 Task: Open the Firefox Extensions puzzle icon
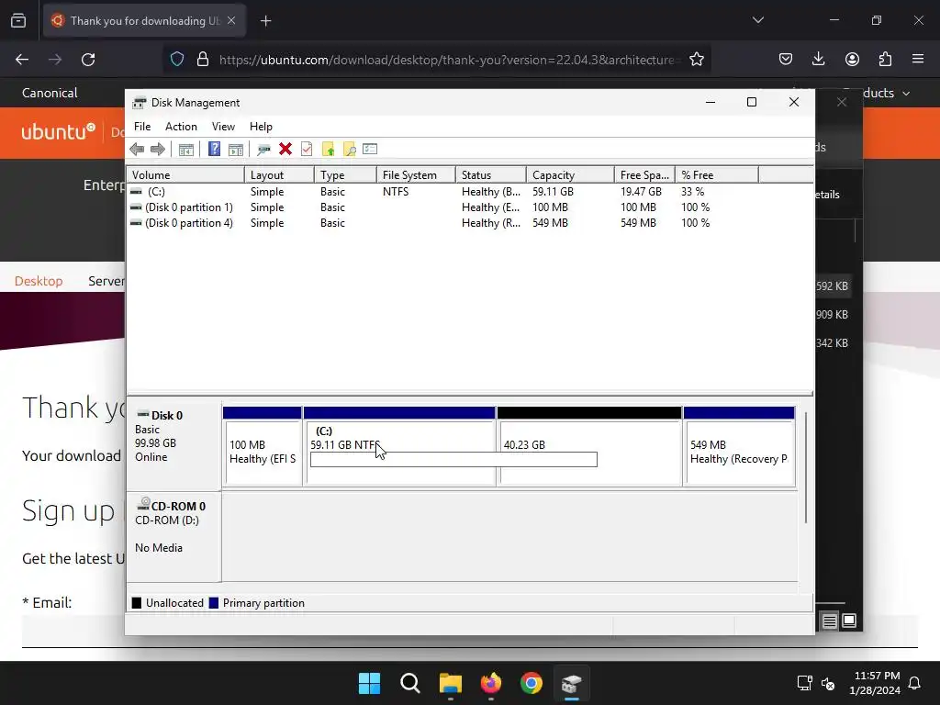coord(885,60)
